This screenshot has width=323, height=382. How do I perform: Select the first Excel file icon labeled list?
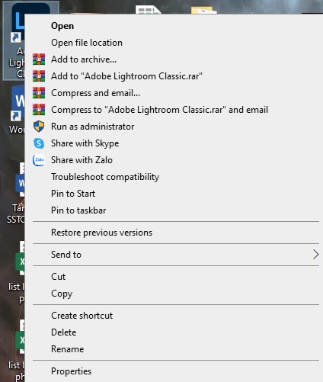pyautogui.click(x=20, y=258)
